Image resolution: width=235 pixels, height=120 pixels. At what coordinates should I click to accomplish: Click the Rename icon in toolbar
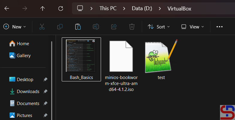(x=96, y=27)
